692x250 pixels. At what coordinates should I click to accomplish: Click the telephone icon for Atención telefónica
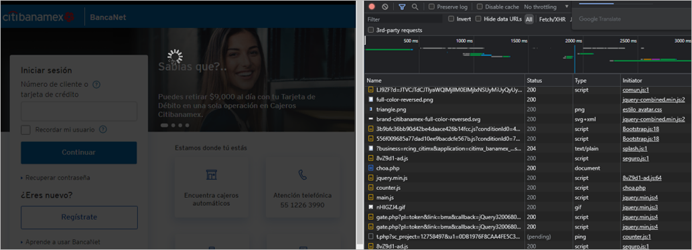[x=302, y=174]
